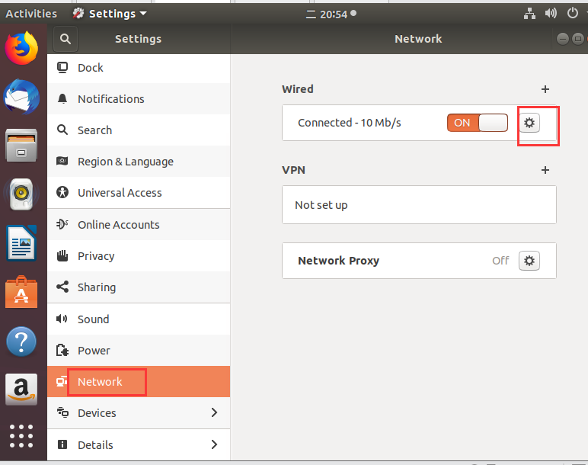Select Dock in settings sidebar
588x465 pixels.
click(x=139, y=68)
